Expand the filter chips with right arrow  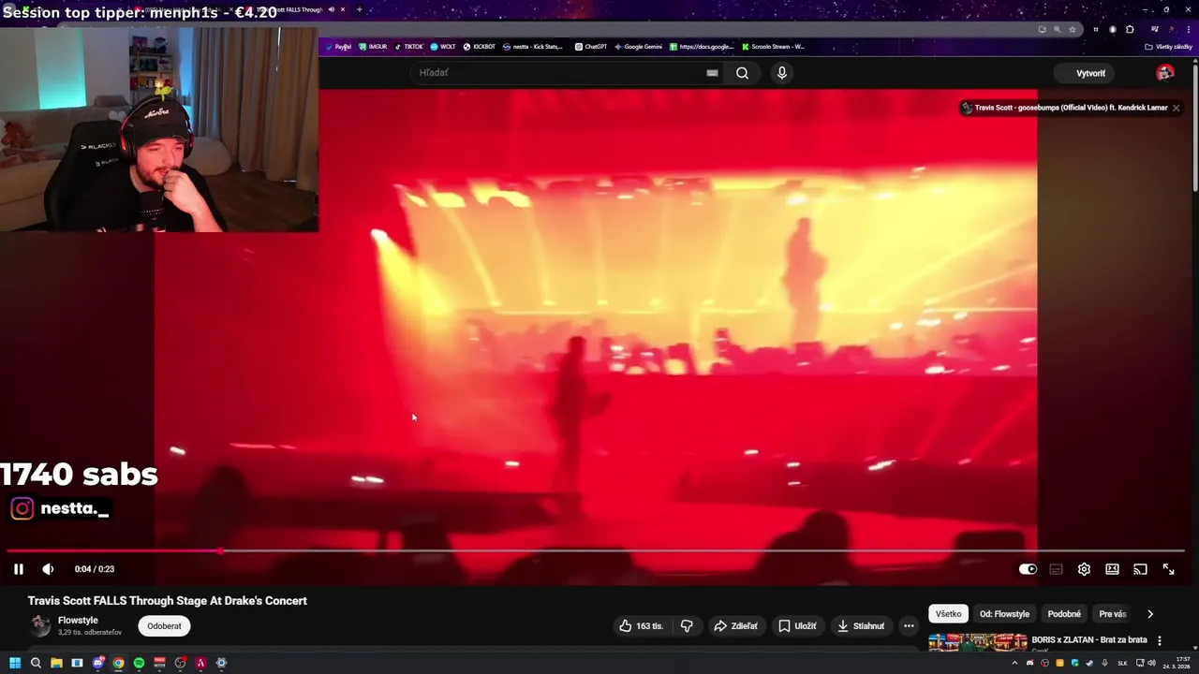[1150, 614]
